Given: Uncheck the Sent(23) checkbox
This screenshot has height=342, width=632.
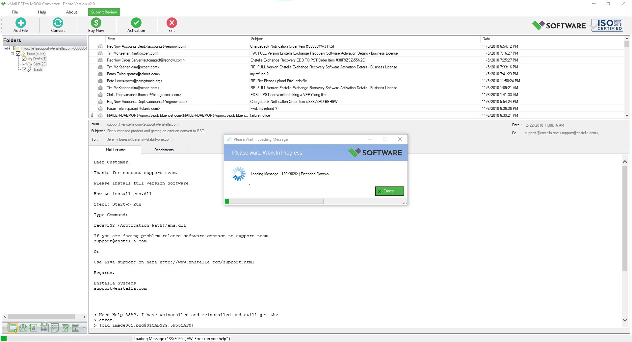Looking at the screenshot, I should click(x=24, y=64).
